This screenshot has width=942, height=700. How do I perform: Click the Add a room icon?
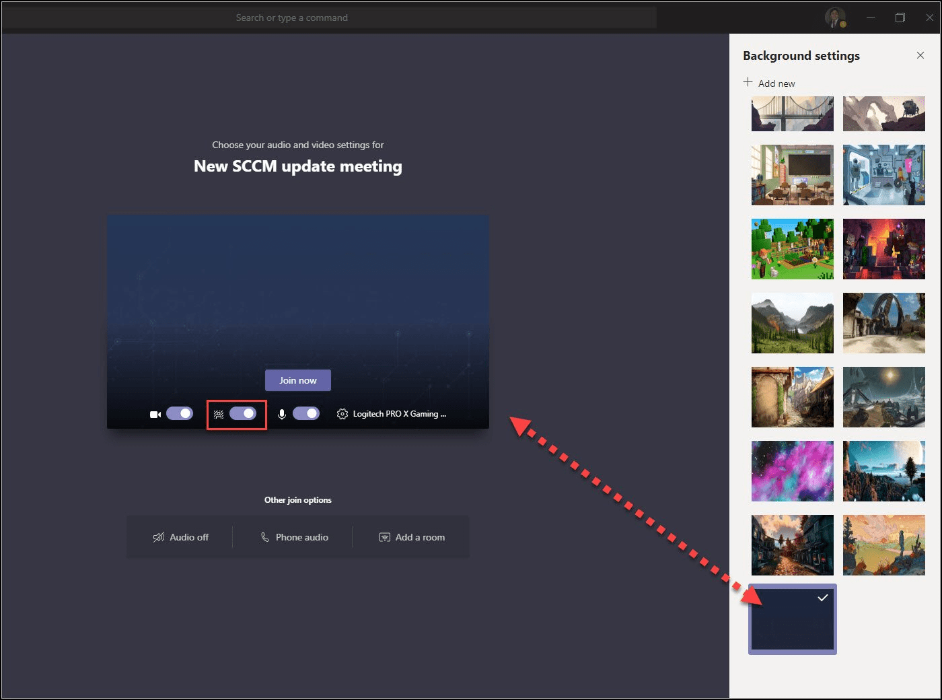(x=384, y=536)
